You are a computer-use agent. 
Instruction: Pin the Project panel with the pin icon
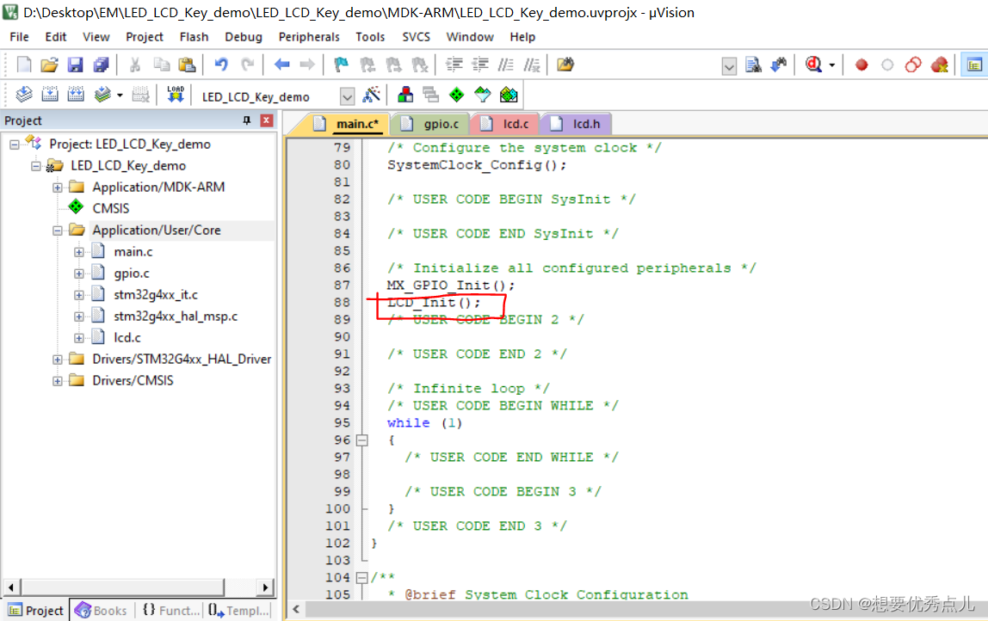coord(245,120)
